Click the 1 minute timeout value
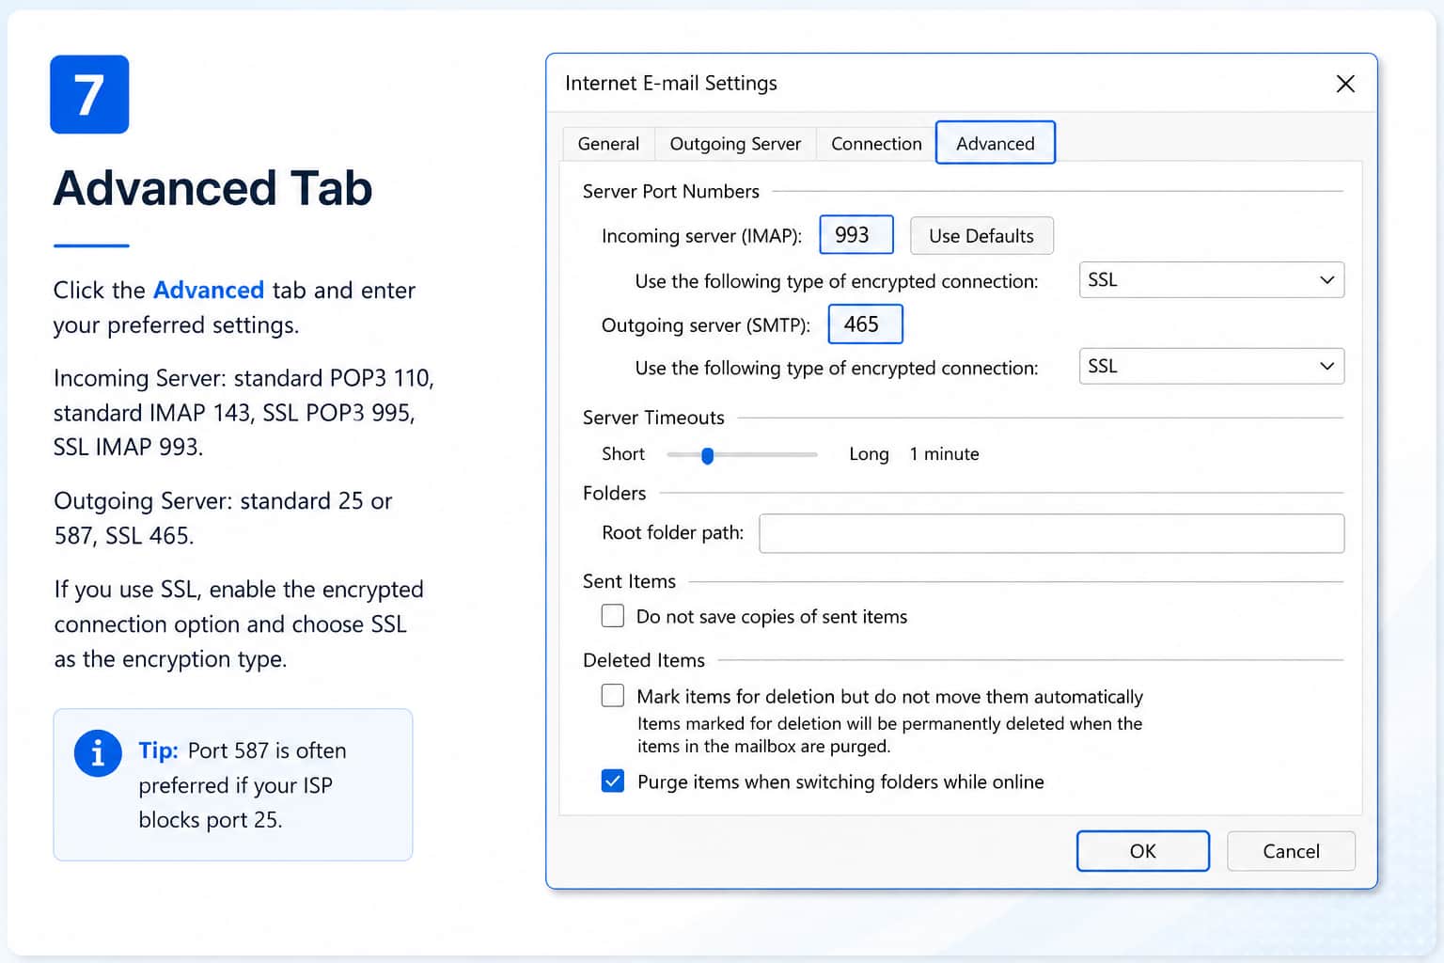The width and height of the screenshot is (1444, 963). coord(944,454)
